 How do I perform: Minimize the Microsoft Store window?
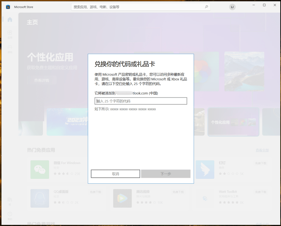[254, 5]
